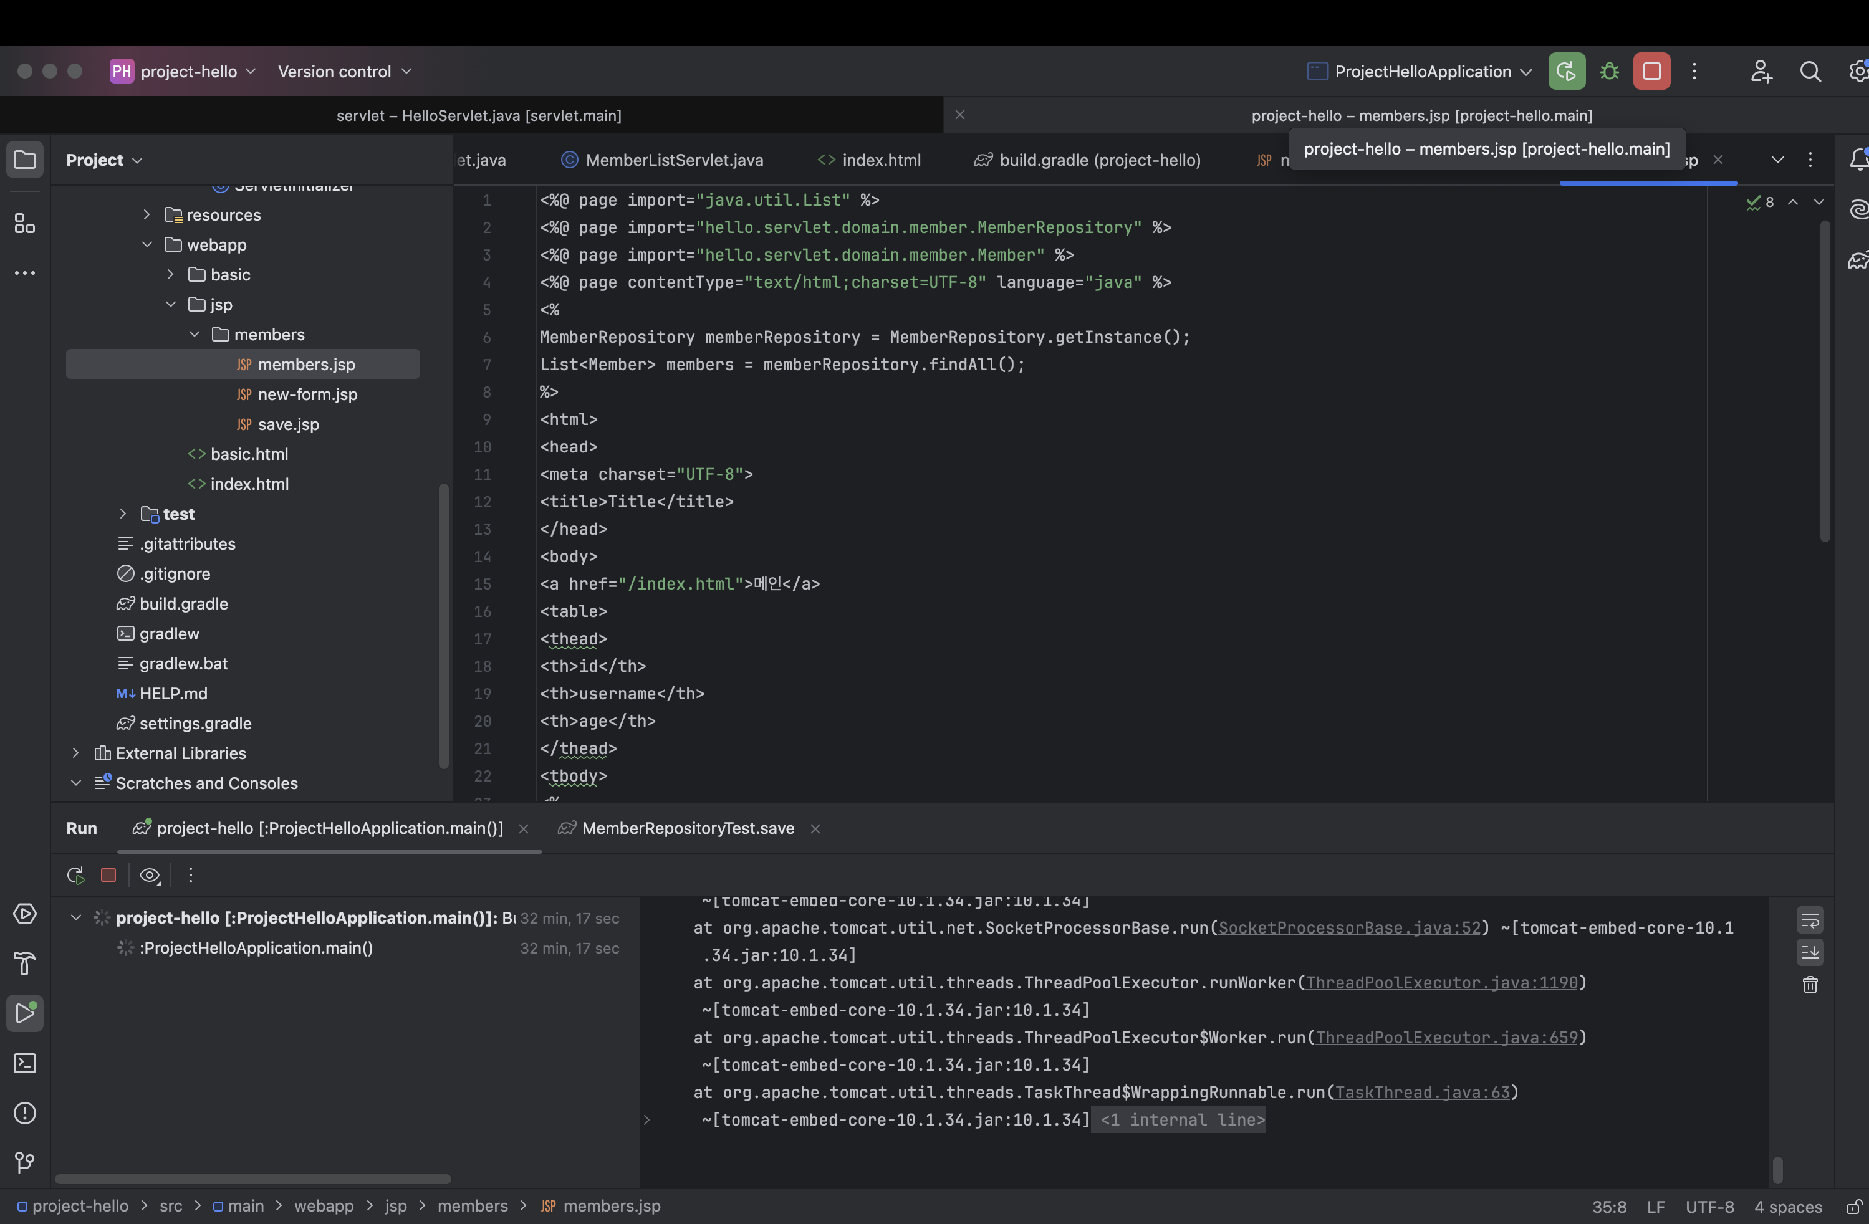The height and width of the screenshot is (1224, 1869).
Task: Open Run panel more options dots
Action: tap(190, 874)
